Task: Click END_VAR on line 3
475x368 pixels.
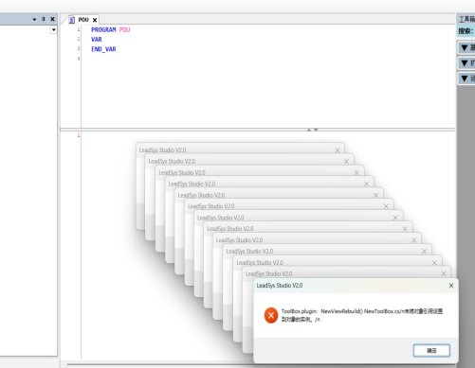Action: [x=103, y=49]
